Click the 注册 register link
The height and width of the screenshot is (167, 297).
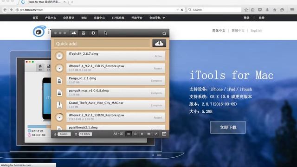coord(262,18)
